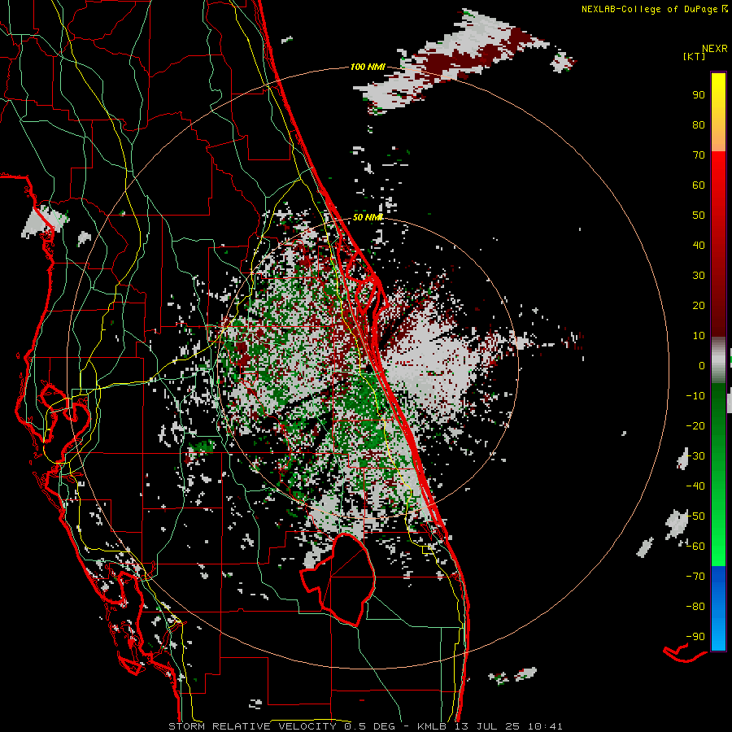The image size is (732, 732).
Task: Click the 70 value on the velocity scale
Action: (x=699, y=155)
